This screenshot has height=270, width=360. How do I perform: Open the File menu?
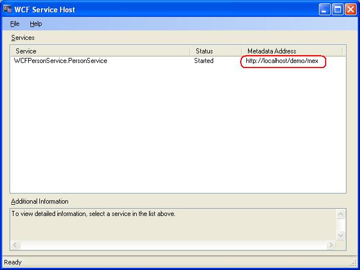[x=15, y=24]
